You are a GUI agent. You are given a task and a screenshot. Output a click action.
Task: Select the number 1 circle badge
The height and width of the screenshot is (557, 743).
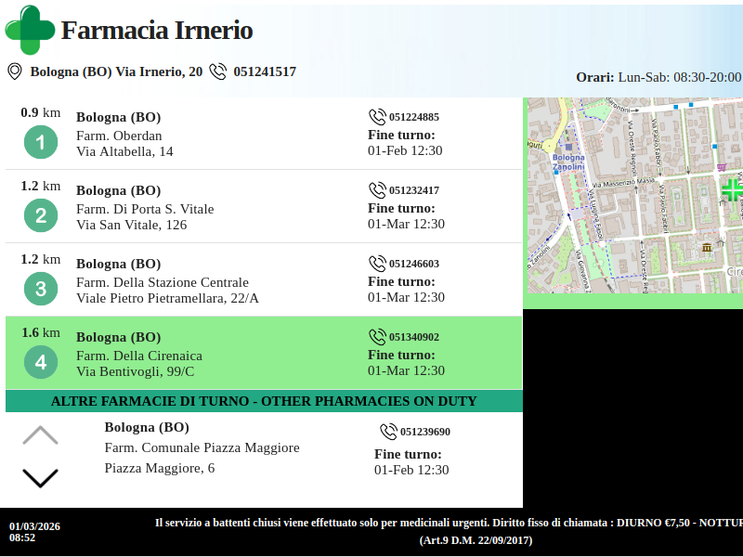coord(41,143)
